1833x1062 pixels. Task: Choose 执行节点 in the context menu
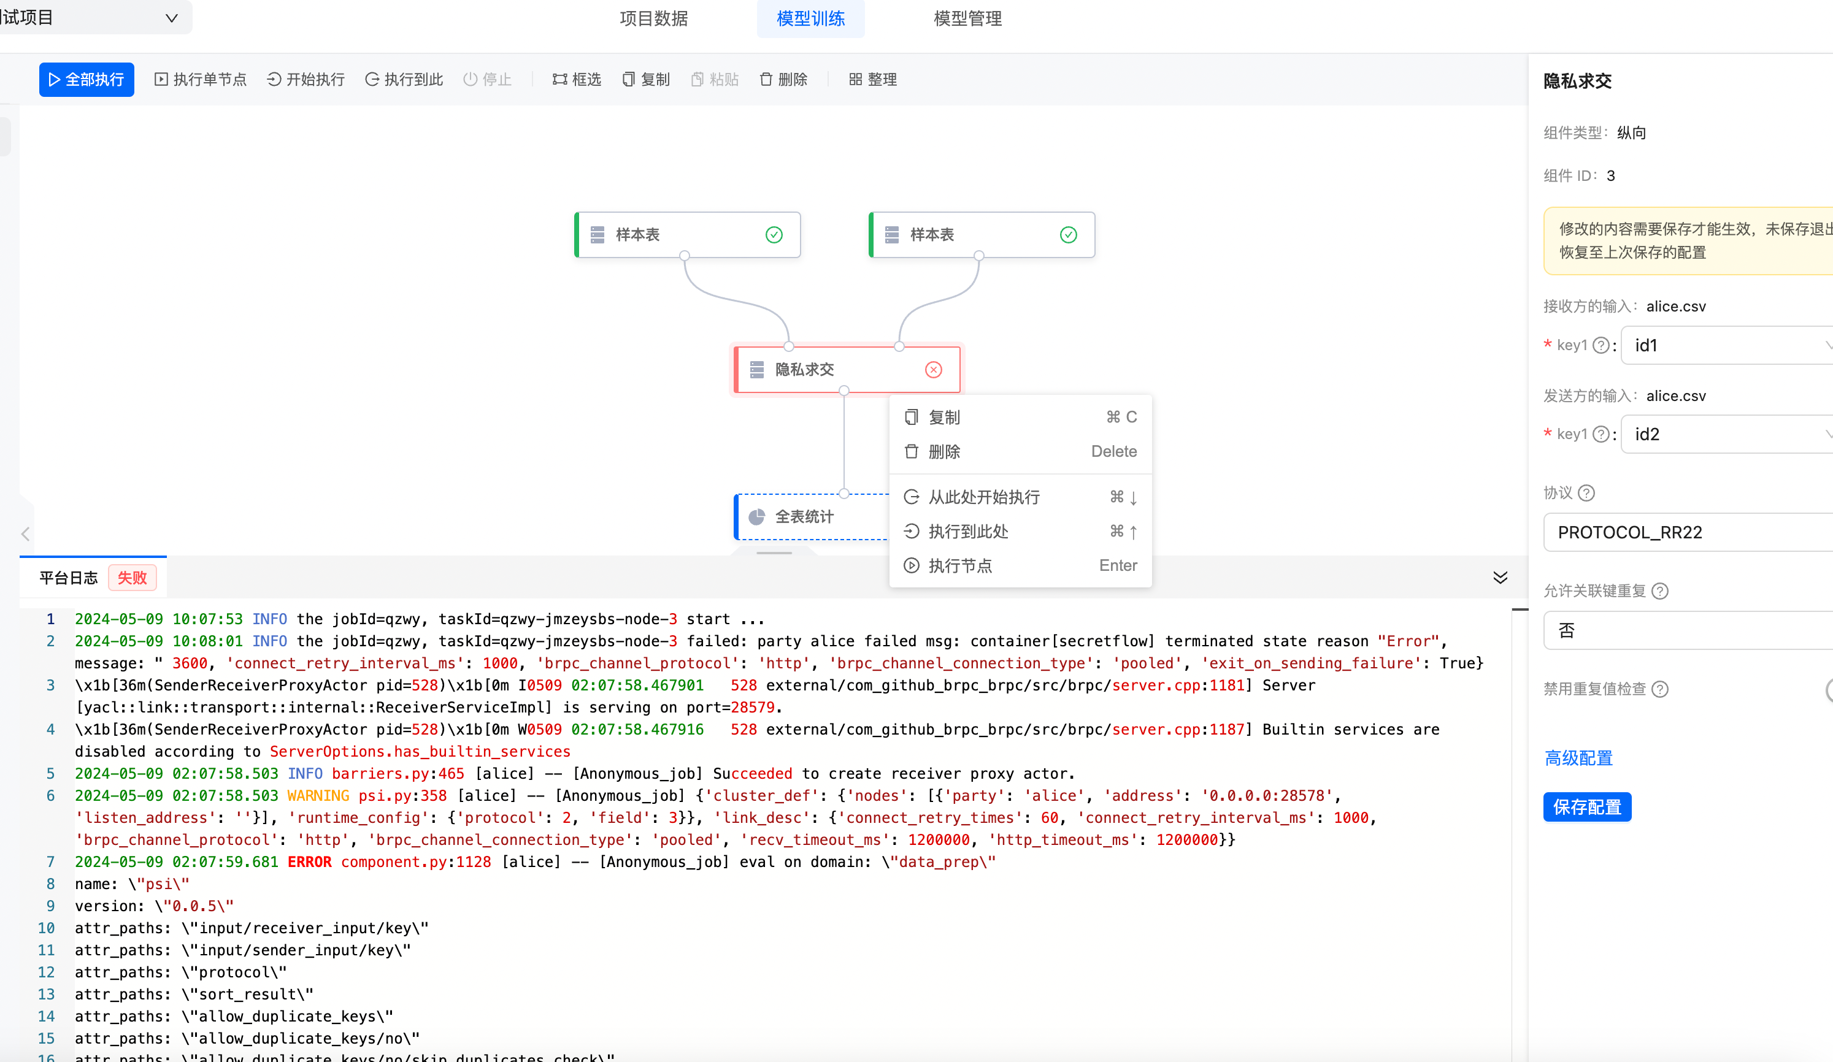tap(1020, 565)
